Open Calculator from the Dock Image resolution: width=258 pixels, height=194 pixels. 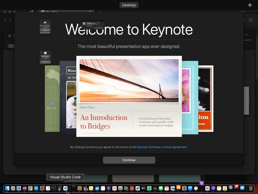point(184,188)
